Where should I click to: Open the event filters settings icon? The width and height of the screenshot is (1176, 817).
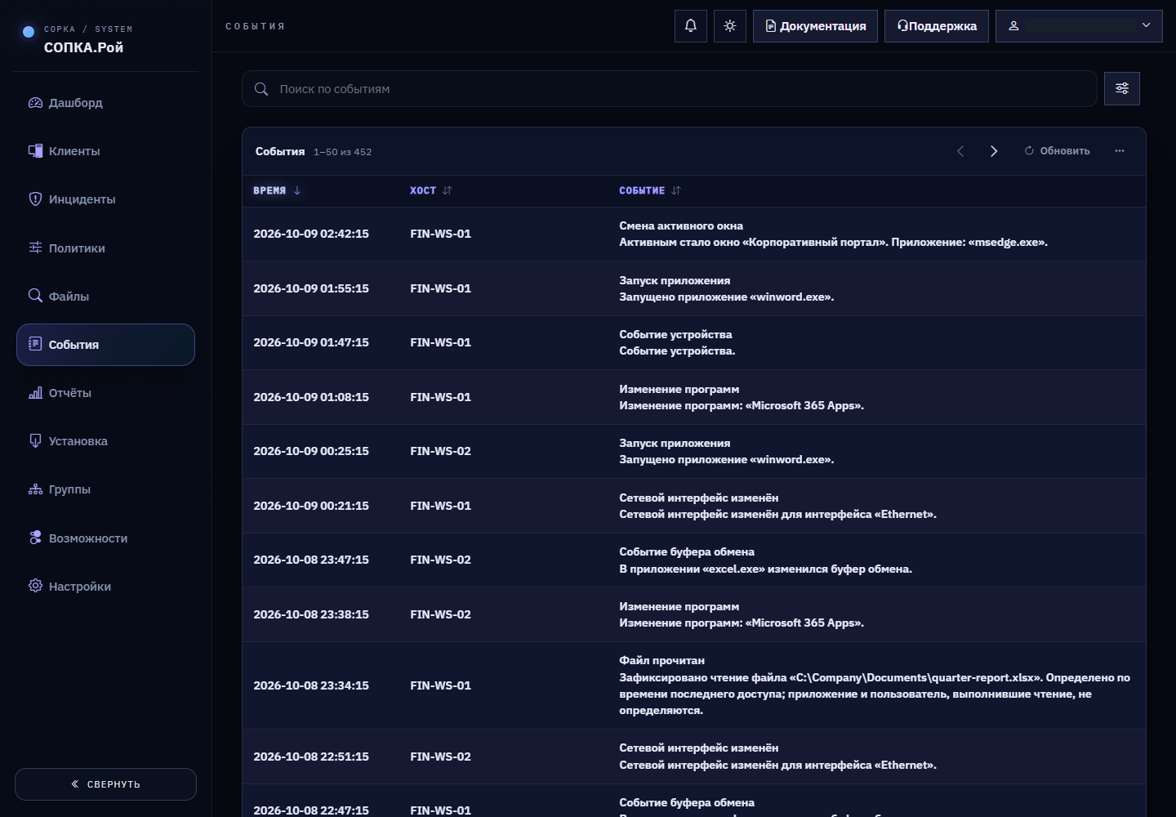pyautogui.click(x=1122, y=88)
